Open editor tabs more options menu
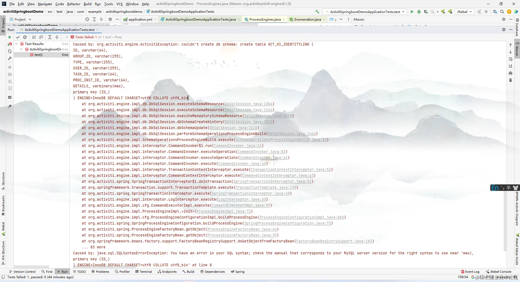 (x=349, y=19)
